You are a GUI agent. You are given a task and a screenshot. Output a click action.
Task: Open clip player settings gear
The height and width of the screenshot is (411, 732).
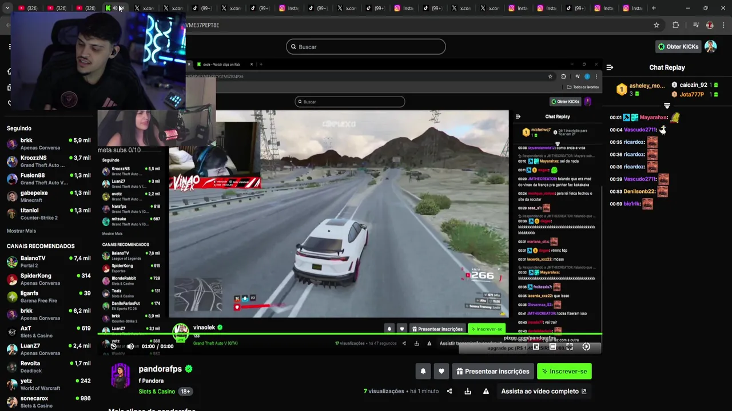(586, 346)
